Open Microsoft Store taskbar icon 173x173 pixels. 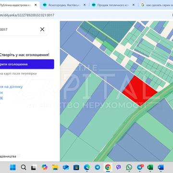pyautogui.click(x=76, y=167)
